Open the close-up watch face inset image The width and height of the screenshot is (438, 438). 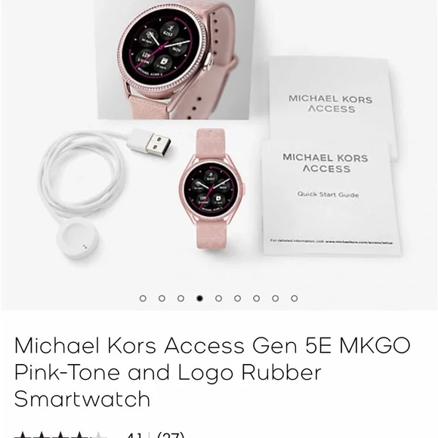click(x=174, y=59)
